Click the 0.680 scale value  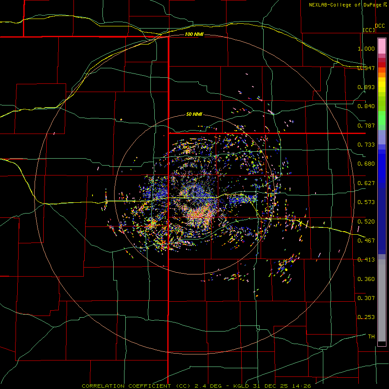point(366,164)
